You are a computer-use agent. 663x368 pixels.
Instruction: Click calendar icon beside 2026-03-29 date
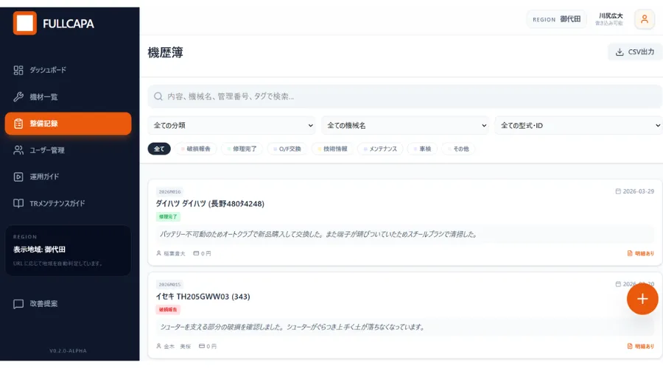tap(617, 191)
